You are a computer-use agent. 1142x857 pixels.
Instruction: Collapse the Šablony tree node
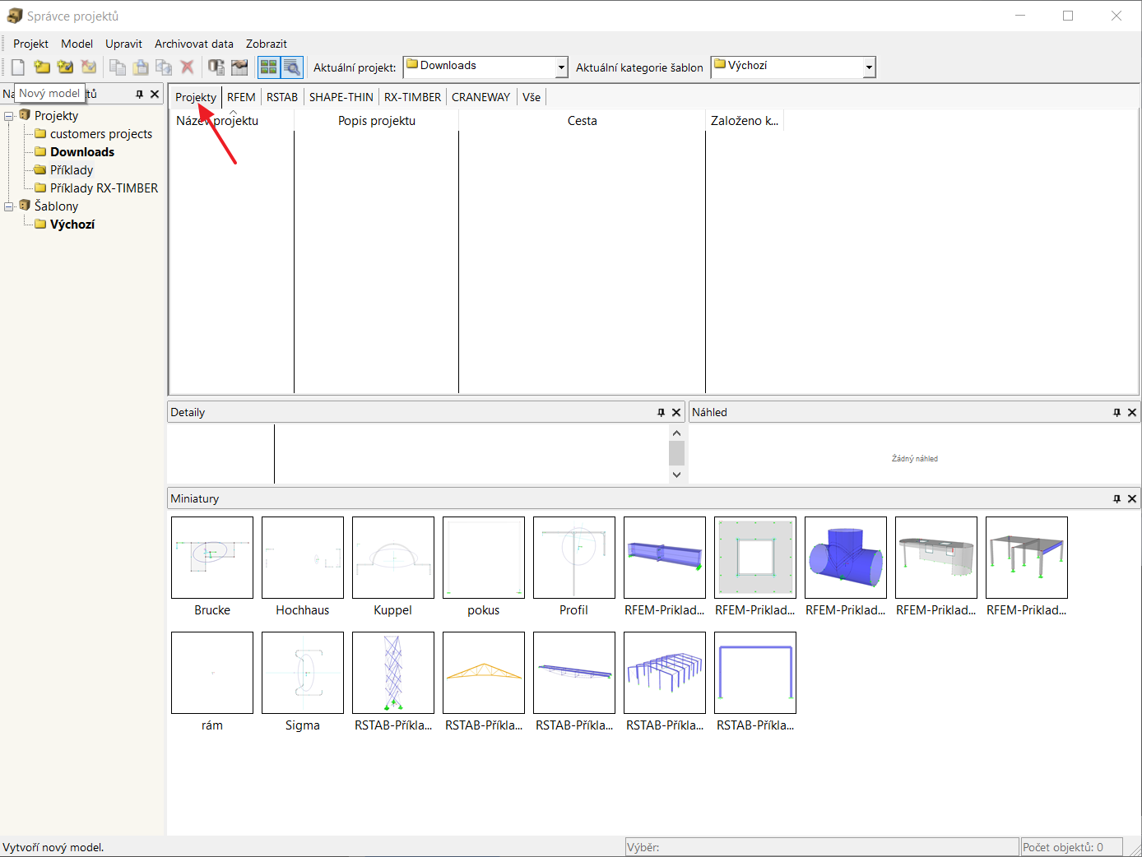[x=9, y=206]
